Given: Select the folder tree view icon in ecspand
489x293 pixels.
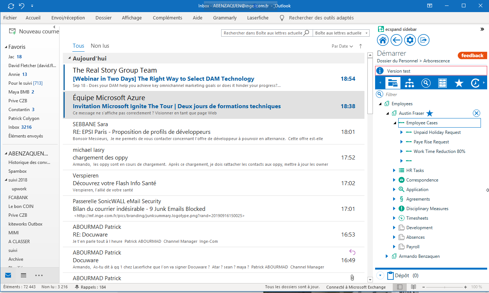Looking at the screenshot, I should (x=393, y=83).
